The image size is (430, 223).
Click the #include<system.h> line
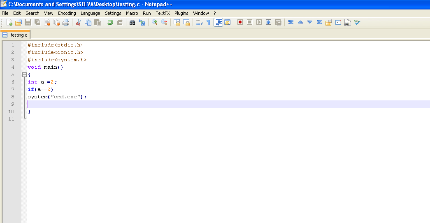pyautogui.click(x=57, y=60)
